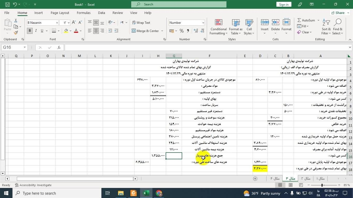Screen dimensions: 353x198
Task: Toggle Bold formatting
Action: coord(30,31)
